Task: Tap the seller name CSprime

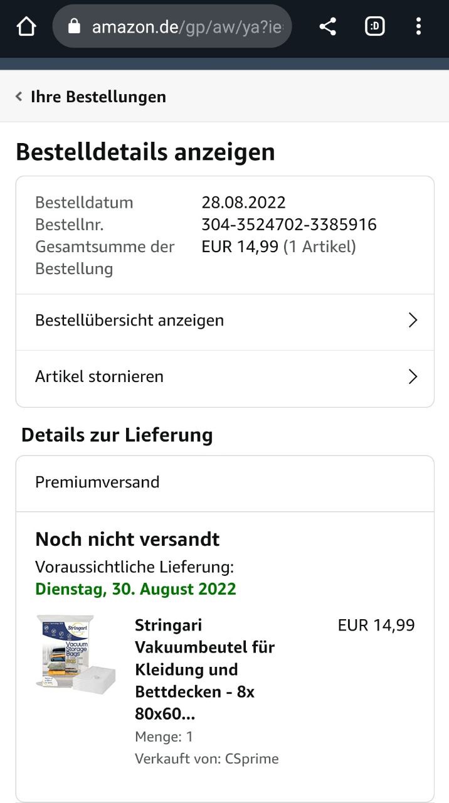Action: tap(252, 758)
